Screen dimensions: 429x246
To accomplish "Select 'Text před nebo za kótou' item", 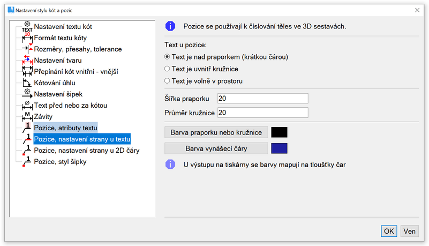I will pyautogui.click(x=70, y=105).
